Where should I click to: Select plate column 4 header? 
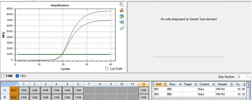pyautogui.click(x=57, y=84)
